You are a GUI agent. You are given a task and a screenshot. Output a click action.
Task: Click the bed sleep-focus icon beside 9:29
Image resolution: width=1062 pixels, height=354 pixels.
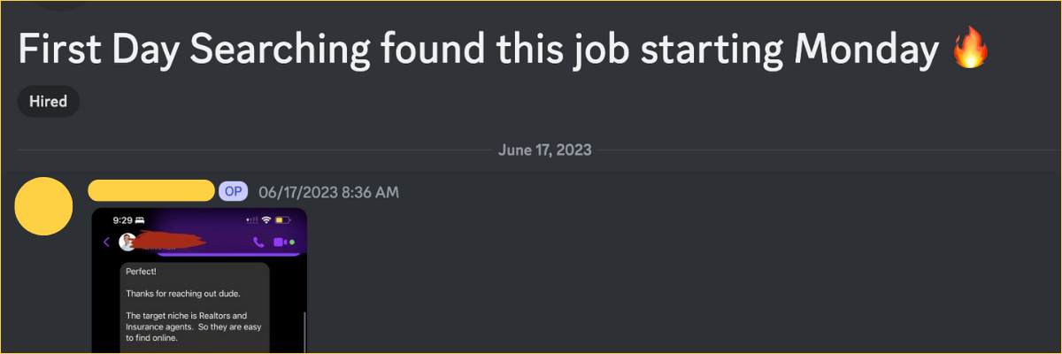point(139,219)
